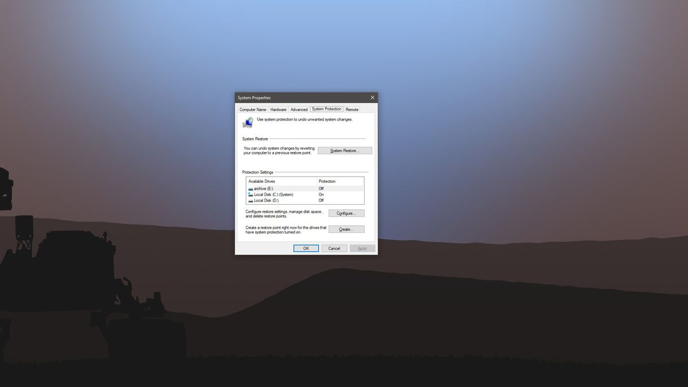Dismiss the dialog with Cancel
The image size is (688, 387).
coord(334,248)
